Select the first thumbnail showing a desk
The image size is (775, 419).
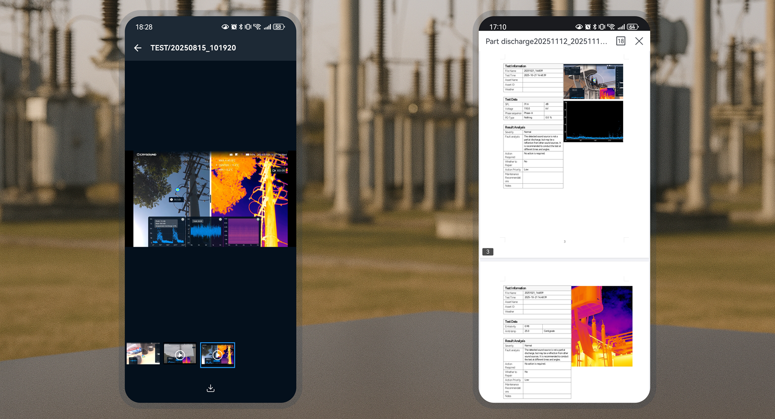coord(143,354)
